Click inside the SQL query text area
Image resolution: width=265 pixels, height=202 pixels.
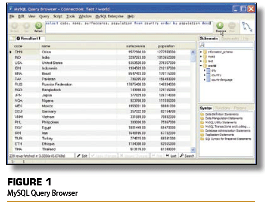pyautogui.click(x=129, y=27)
